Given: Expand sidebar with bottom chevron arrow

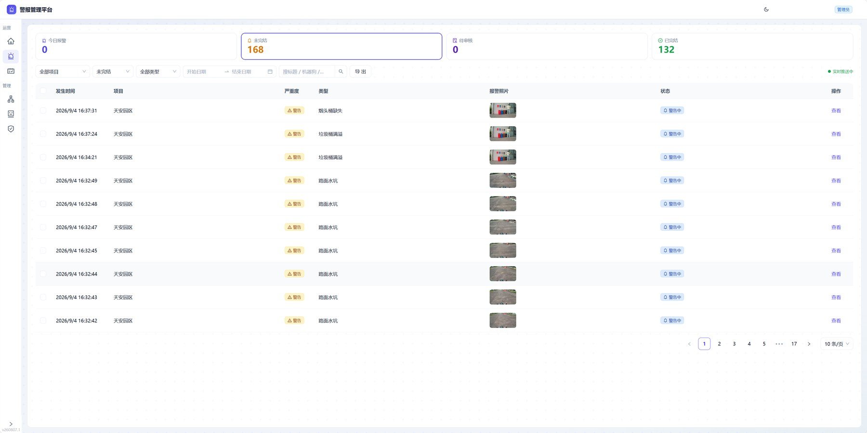Looking at the screenshot, I should pos(11,424).
